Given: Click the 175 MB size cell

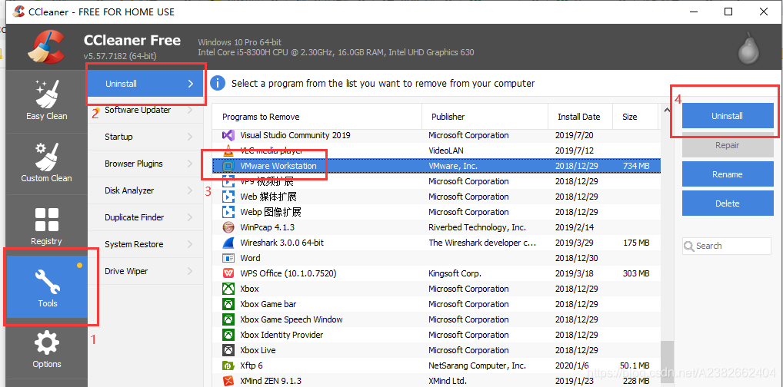Looking at the screenshot, I should click(635, 243).
